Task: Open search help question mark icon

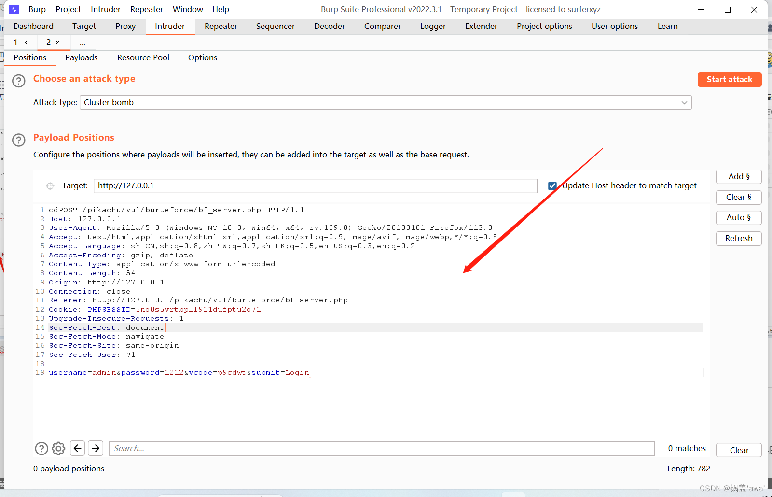Action: [x=41, y=449]
